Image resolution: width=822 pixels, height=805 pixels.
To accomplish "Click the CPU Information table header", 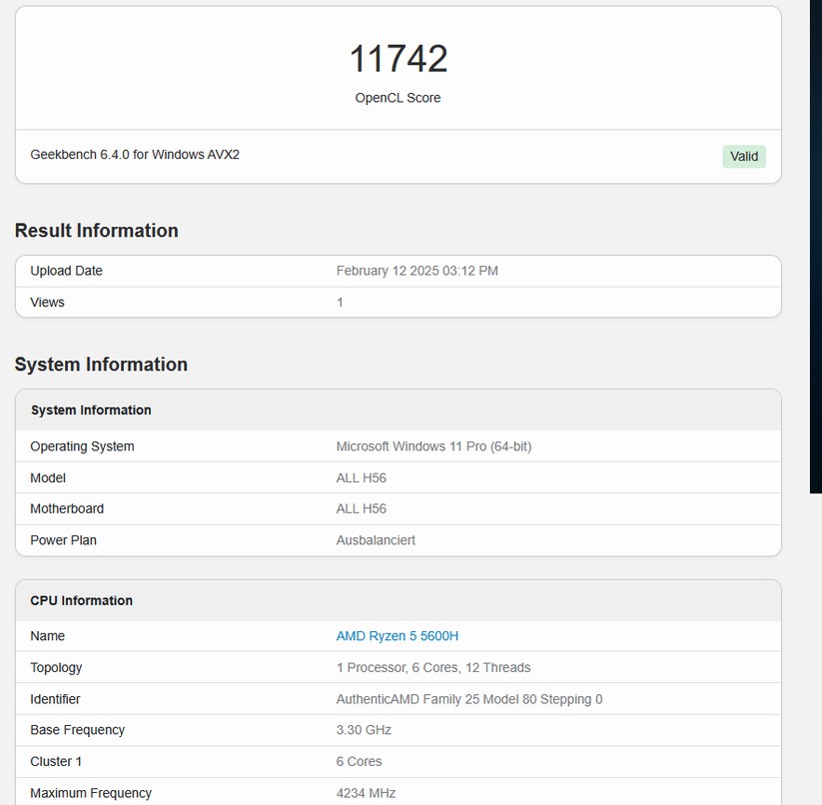I will pos(81,601).
